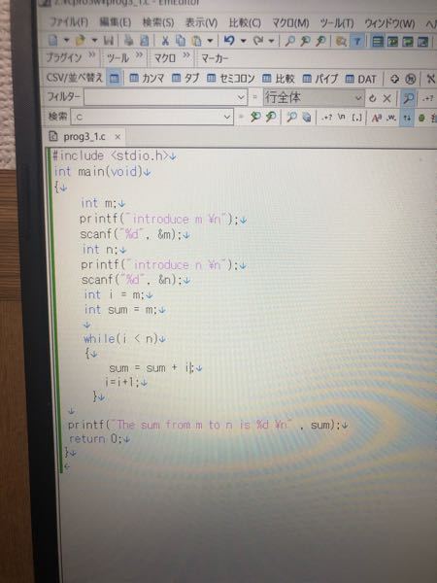Click the Refresh filter icon
This screenshot has width=437, height=583.
click(x=372, y=98)
